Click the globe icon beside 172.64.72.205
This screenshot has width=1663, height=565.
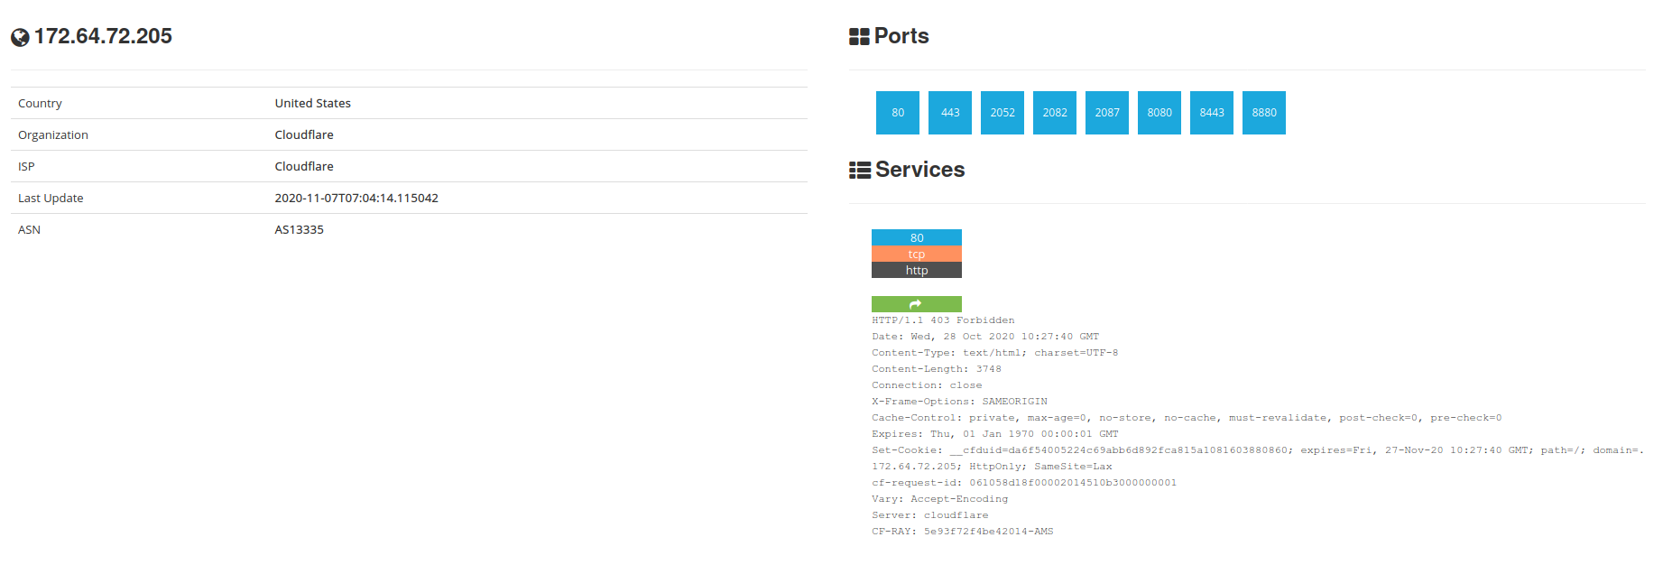coord(20,37)
